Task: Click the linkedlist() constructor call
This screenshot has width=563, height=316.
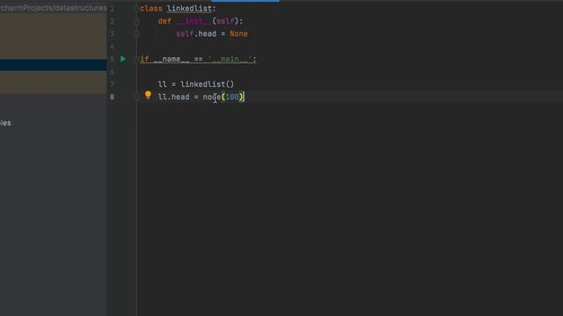Action: tap(208, 84)
